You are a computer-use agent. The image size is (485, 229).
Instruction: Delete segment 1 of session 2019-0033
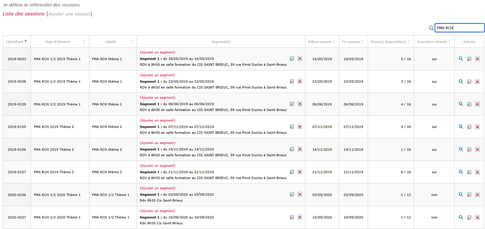click(300, 58)
